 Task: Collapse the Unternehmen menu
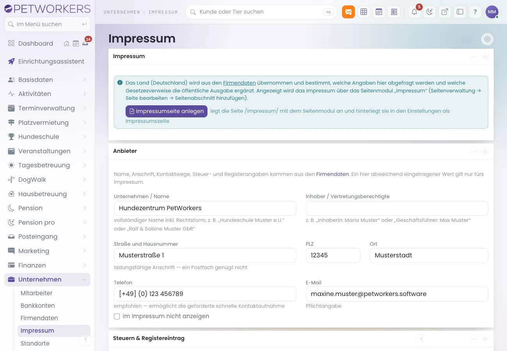[47, 279]
